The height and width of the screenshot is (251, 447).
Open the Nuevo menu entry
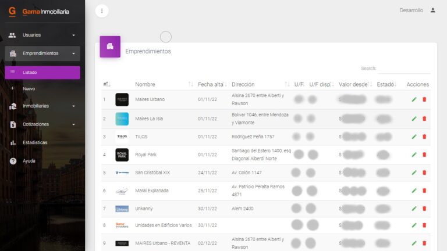click(29, 89)
